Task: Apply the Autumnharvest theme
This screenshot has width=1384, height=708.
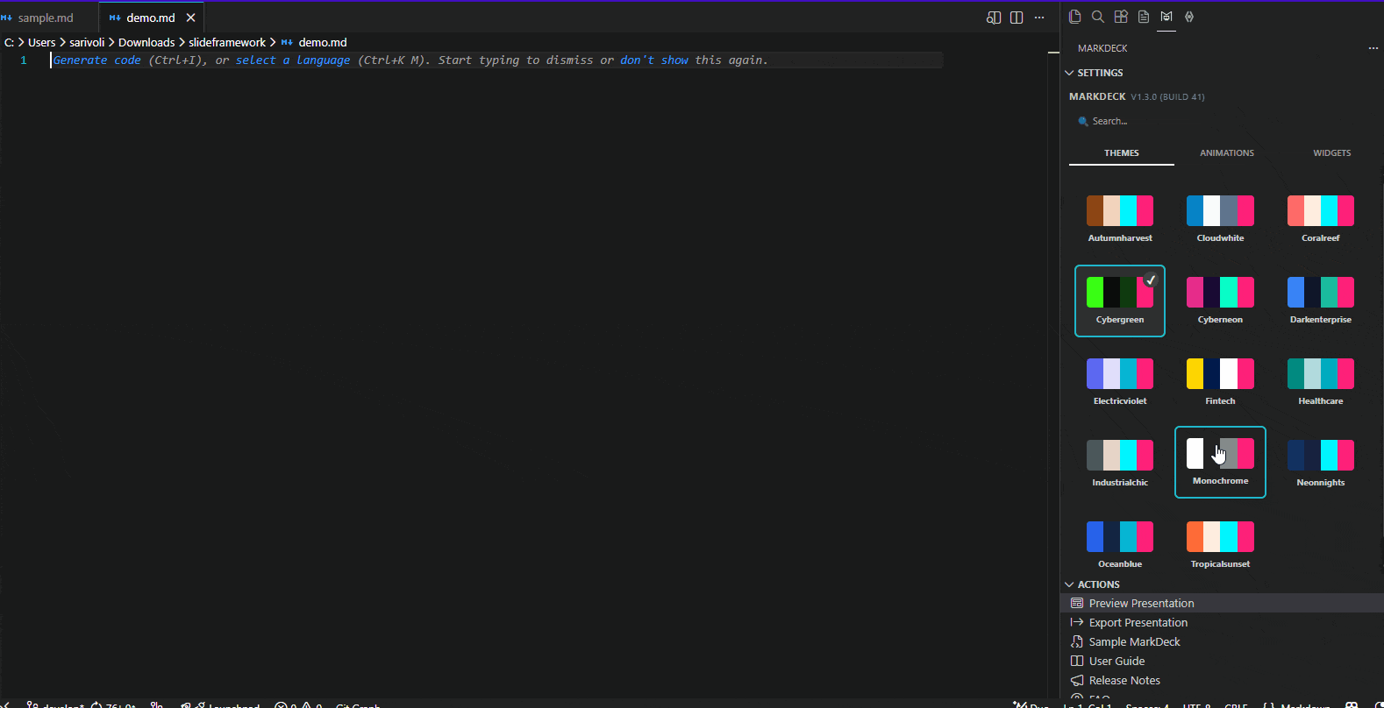Action: [1120, 219]
